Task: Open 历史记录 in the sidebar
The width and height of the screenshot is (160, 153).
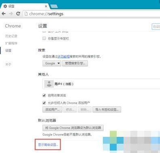Action: (11, 36)
